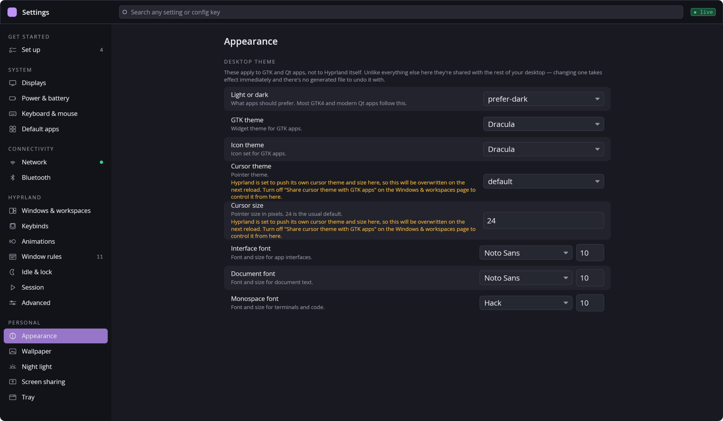Open Windows & workspaces page
723x421 pixels.
pos(56,211)
